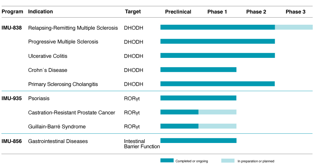
Task: Click the Indication column header
Action: tap(41, 12)
